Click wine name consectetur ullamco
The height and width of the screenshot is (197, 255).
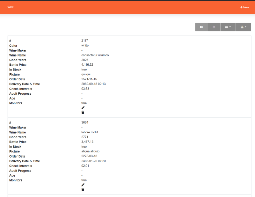click(95, 55)
